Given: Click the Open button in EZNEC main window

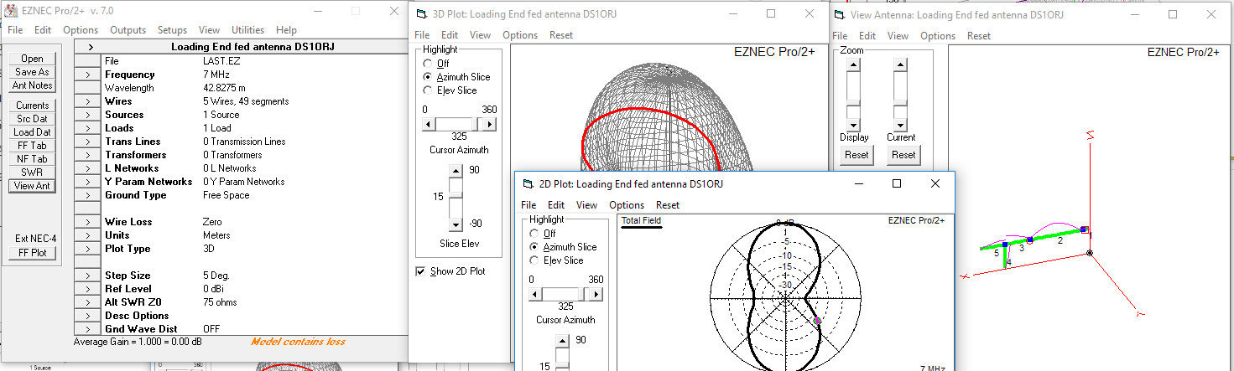Looking at the screenshot, I should (33, 59).
